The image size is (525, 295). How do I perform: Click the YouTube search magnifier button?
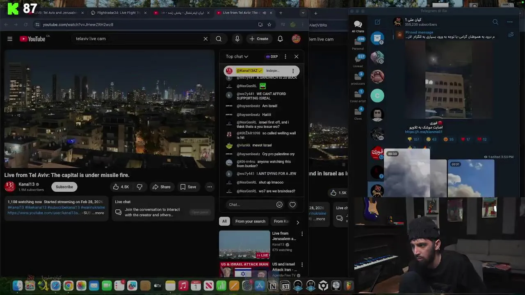coord(219,39)
